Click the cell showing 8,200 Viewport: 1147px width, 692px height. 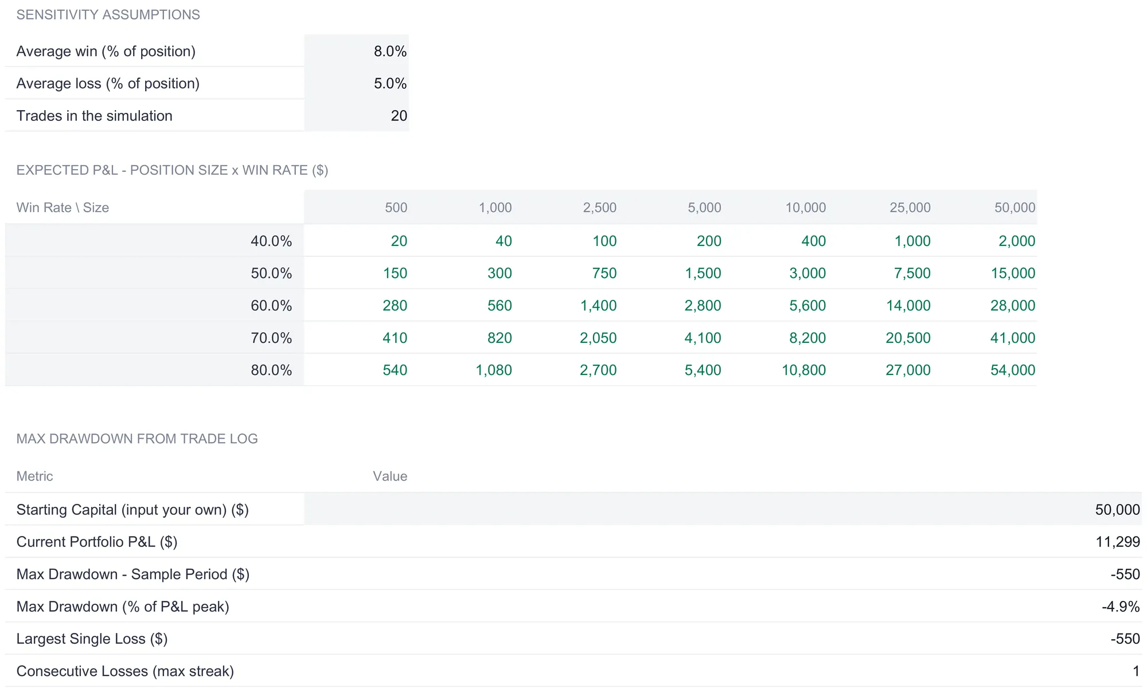click(807, 337)
